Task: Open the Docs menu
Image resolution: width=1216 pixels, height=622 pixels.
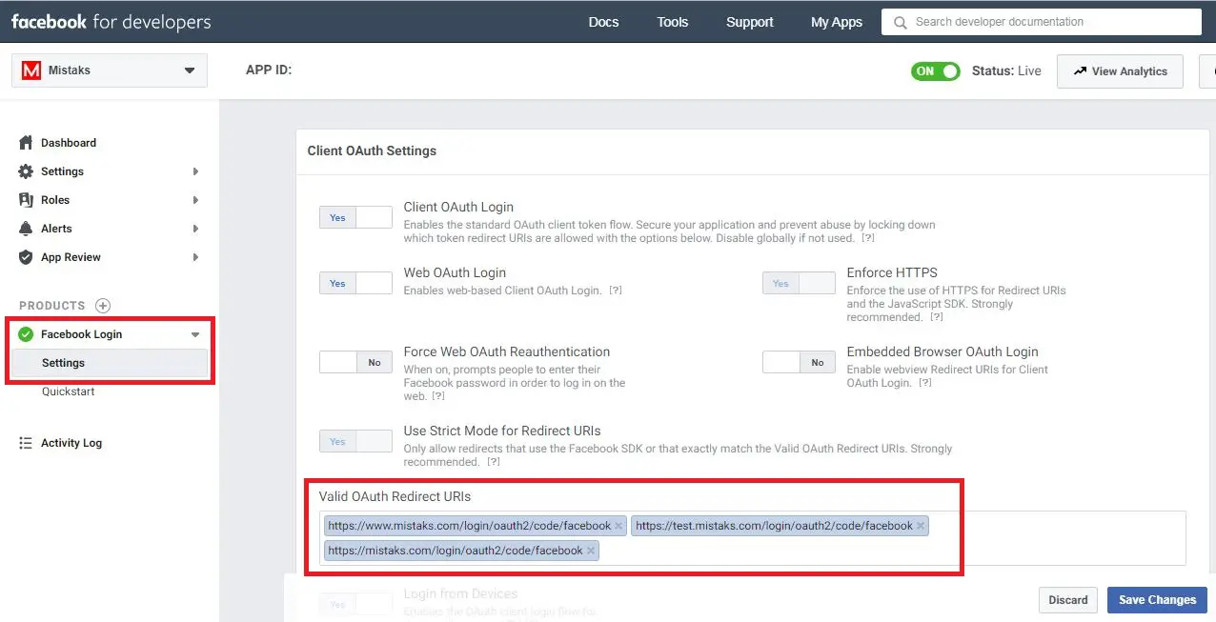Action: click(603, 20)
